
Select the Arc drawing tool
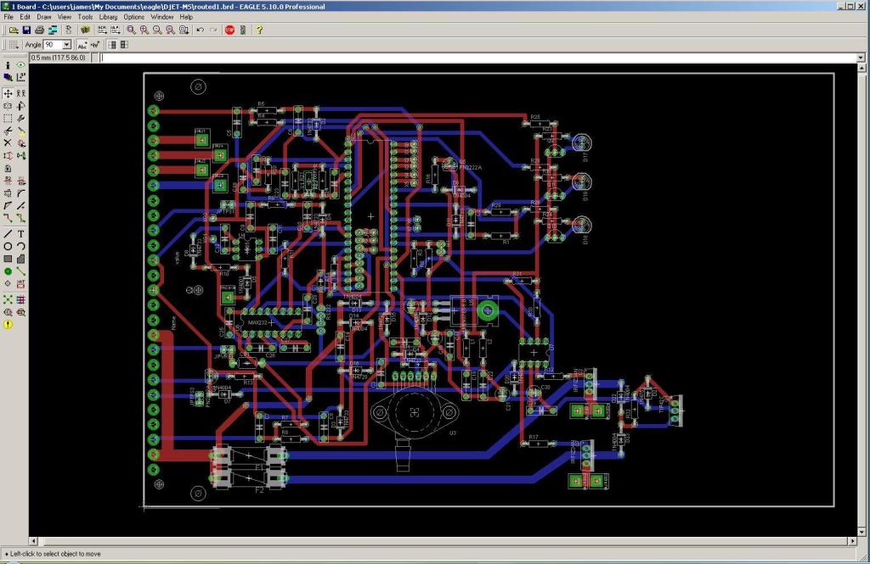[20, 246]
